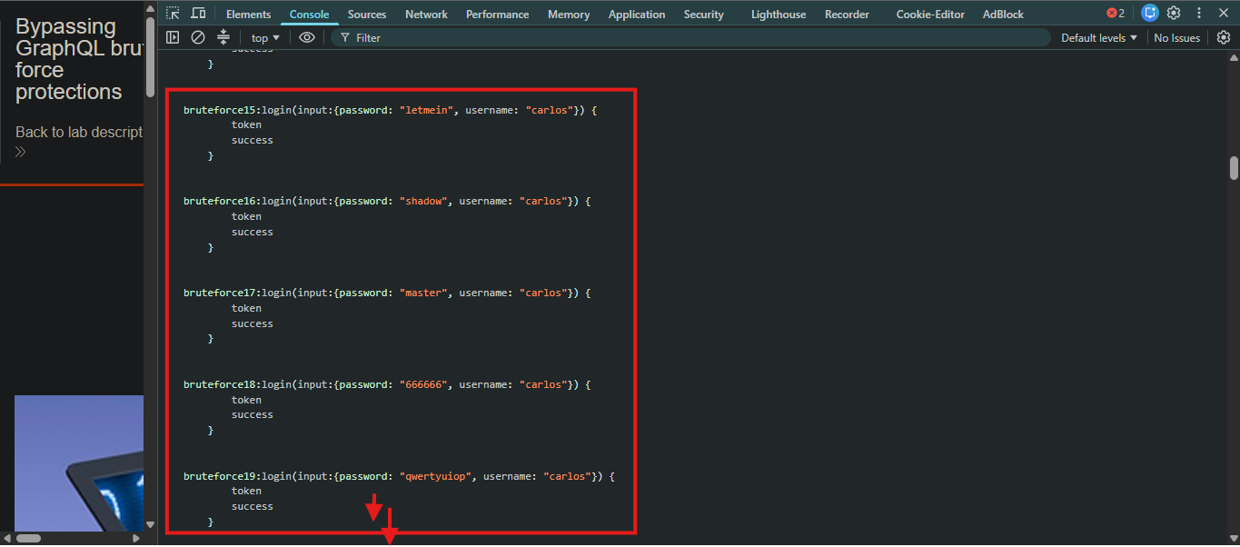This screenshot has height=547, width=1240.
Task: Open the Elements tab
Action: coord(248,14)
